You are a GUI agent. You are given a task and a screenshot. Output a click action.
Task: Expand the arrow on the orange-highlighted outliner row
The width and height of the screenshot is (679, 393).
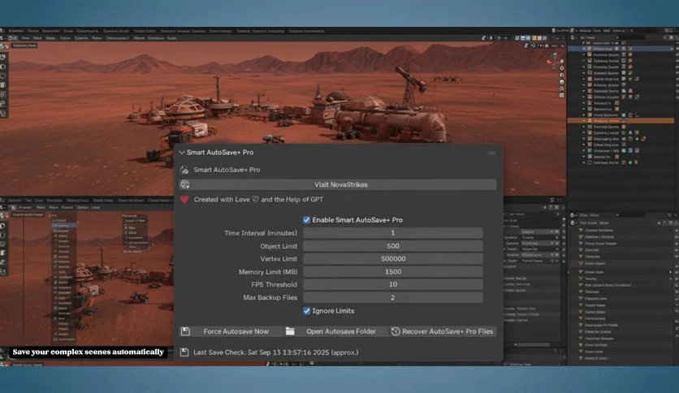click(x=584, y=121)
